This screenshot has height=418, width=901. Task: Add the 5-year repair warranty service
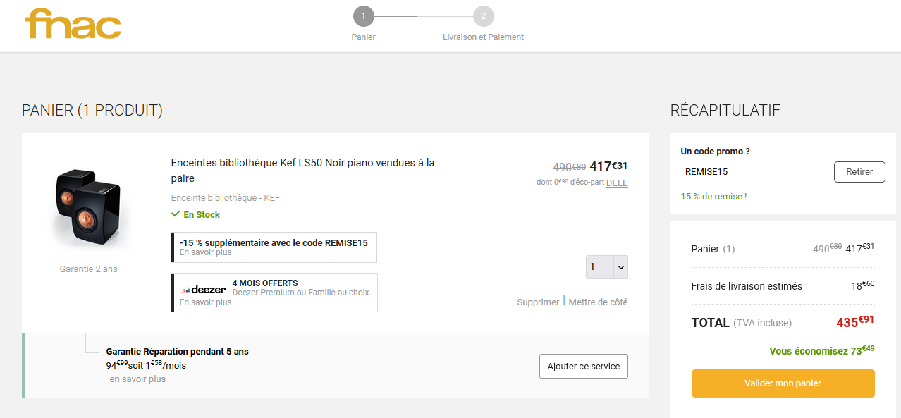[x=583, y=367]
